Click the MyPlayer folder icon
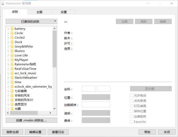 12,60
